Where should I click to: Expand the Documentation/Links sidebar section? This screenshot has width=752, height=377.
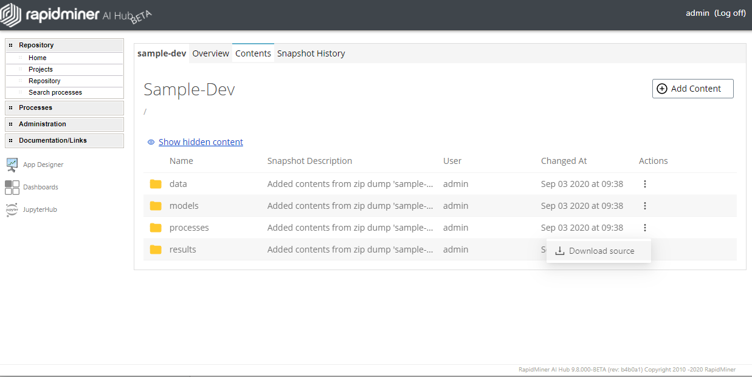coord(64,140)
